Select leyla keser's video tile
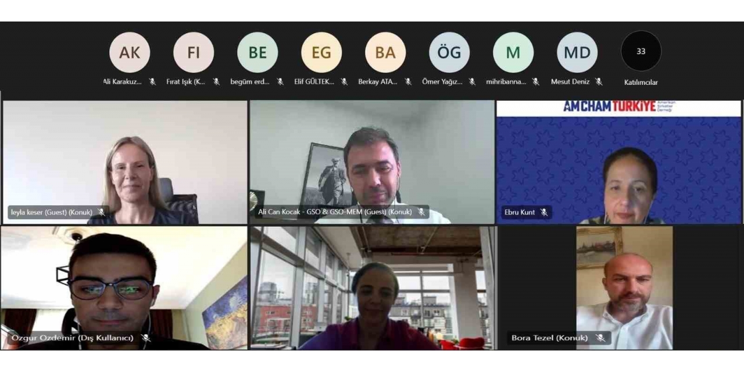 [x=125, y=162]
